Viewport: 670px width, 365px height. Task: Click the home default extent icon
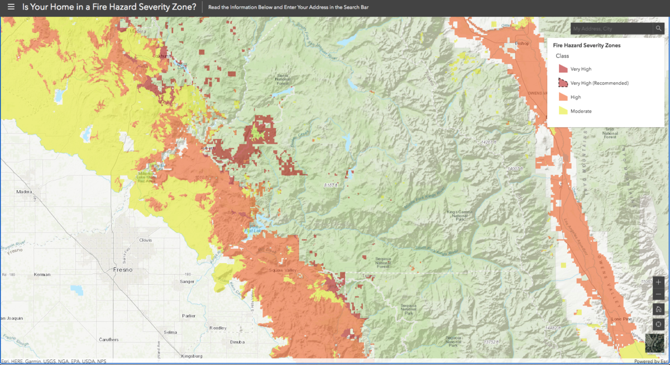pyautogui.click(x=658, y=309)
